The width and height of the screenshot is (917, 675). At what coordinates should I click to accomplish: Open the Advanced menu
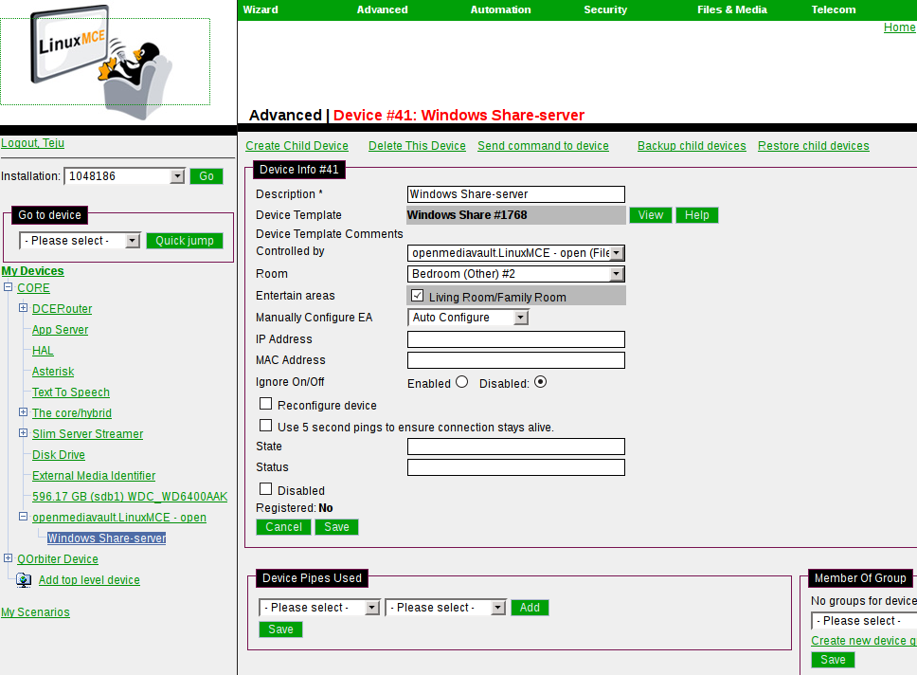(x=383, y=9)
